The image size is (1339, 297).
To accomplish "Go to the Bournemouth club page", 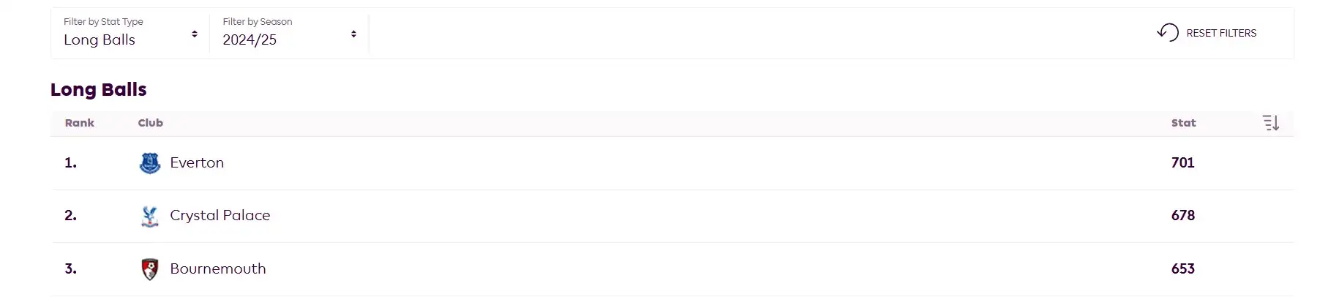I will pyautogui.click(x=217, y=269).
